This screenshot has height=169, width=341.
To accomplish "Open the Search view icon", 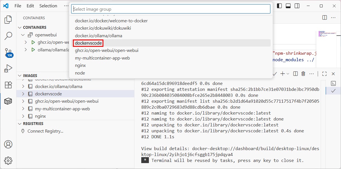I will click(8, 36).
